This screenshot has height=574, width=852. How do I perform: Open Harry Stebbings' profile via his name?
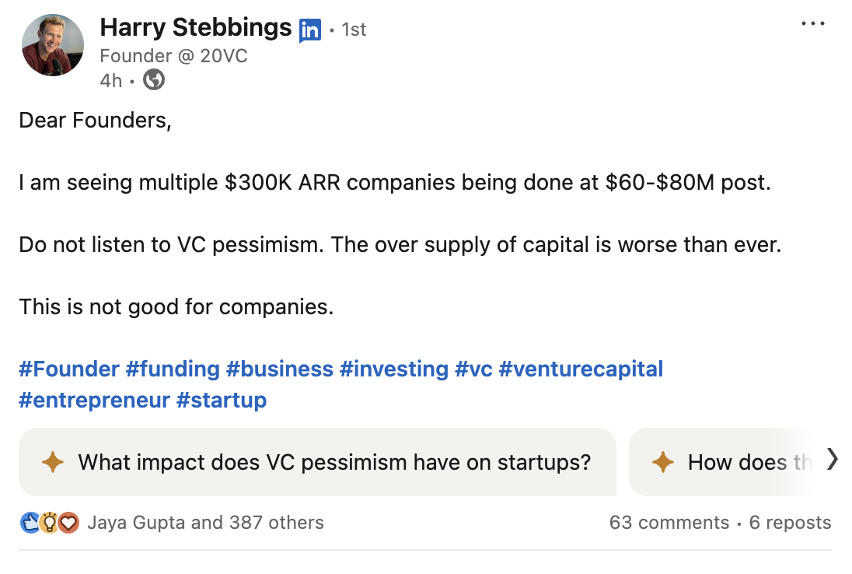pos(196,26)
